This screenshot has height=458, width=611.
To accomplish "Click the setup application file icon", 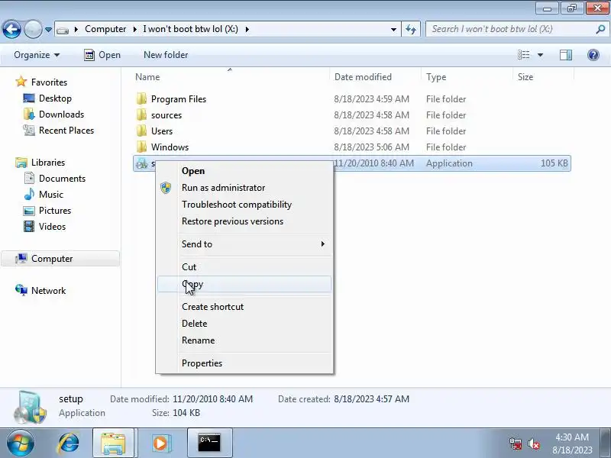I will pyautogui.click(x=141, y=163).
